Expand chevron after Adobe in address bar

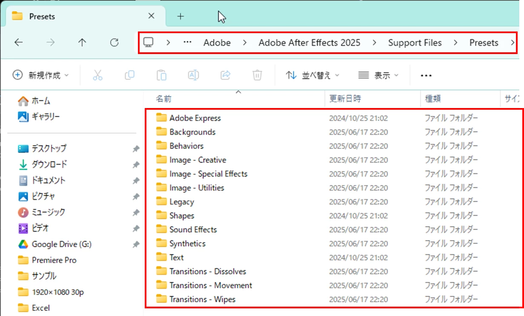pos(245,43)
